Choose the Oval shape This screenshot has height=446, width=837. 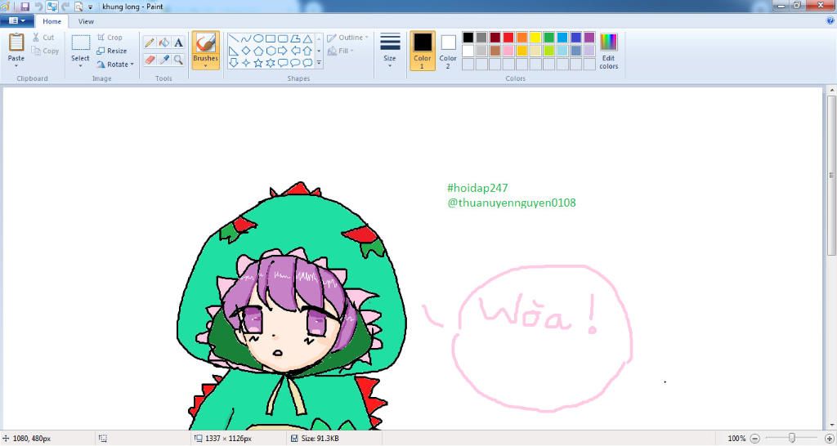point(257,38)
